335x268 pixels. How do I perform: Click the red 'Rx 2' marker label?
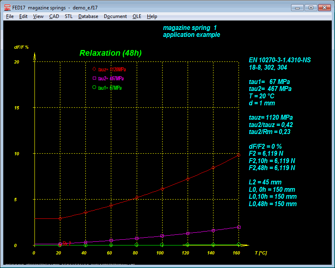pos(67,243)
